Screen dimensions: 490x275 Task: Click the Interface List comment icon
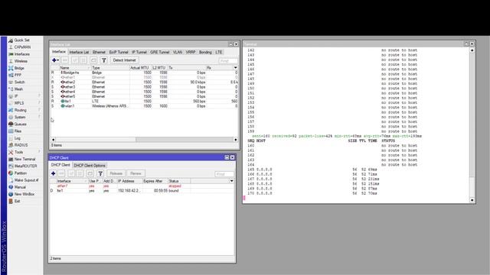click(x=93, y=60)
